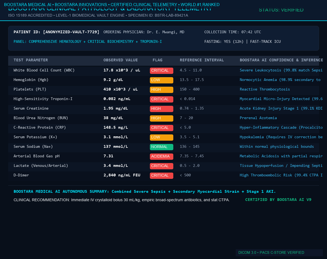Select the Lactate (Venous/Arterial) row name
The width and height of the screenshot is (327, 259).
pos(41,165)
